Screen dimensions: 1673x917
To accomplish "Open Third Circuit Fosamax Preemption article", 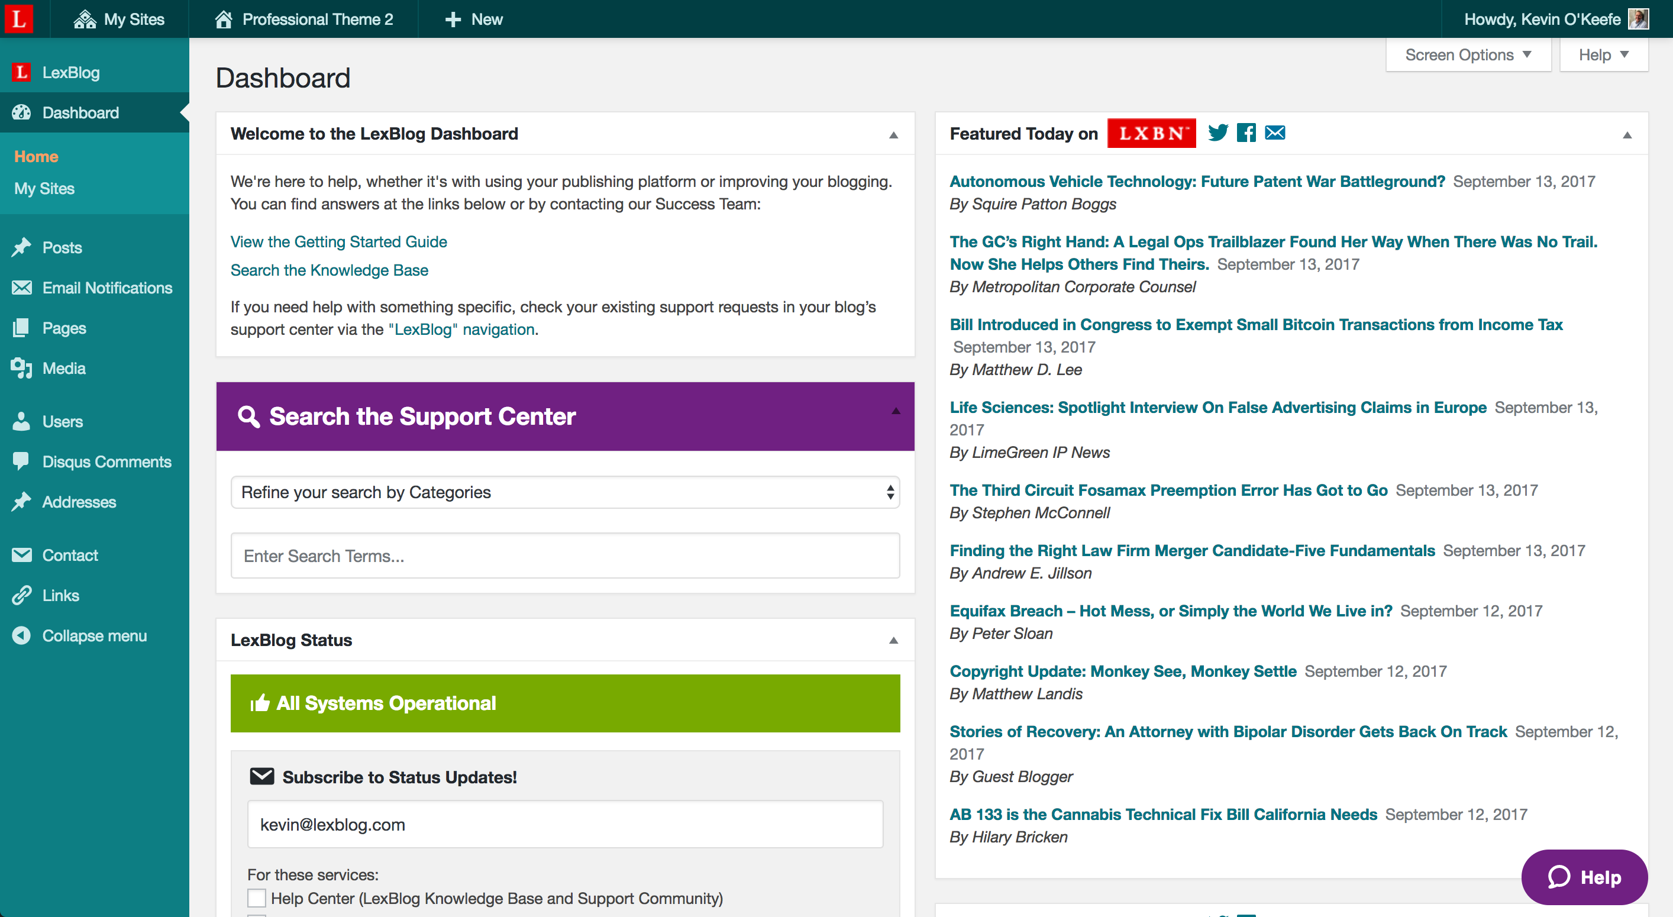I will (x=1168, y=490).
